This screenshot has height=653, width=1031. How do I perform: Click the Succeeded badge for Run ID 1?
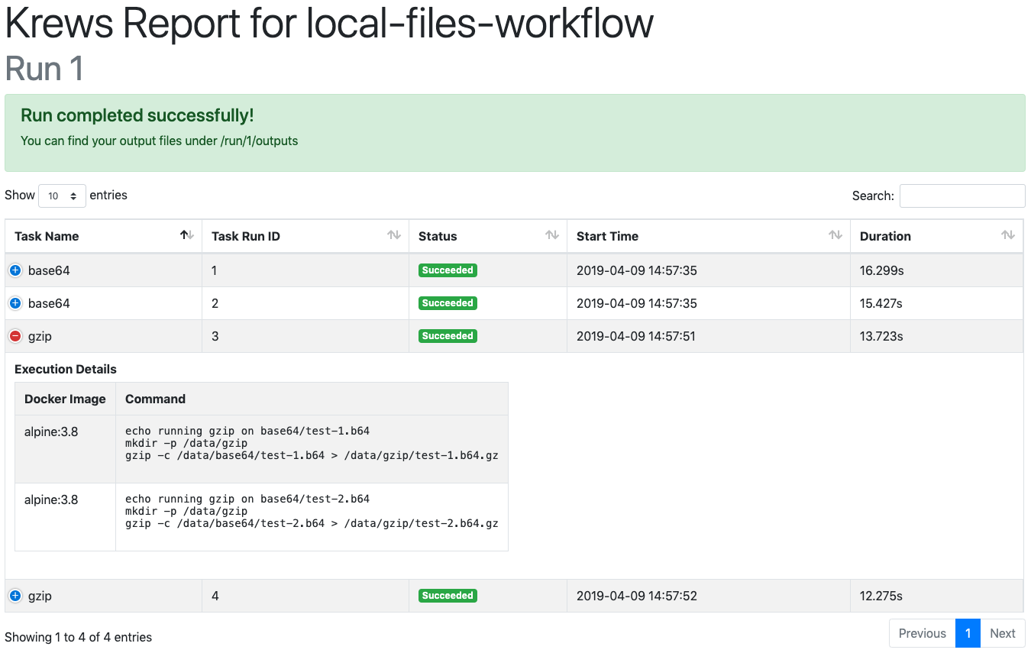tap(448, 270)
